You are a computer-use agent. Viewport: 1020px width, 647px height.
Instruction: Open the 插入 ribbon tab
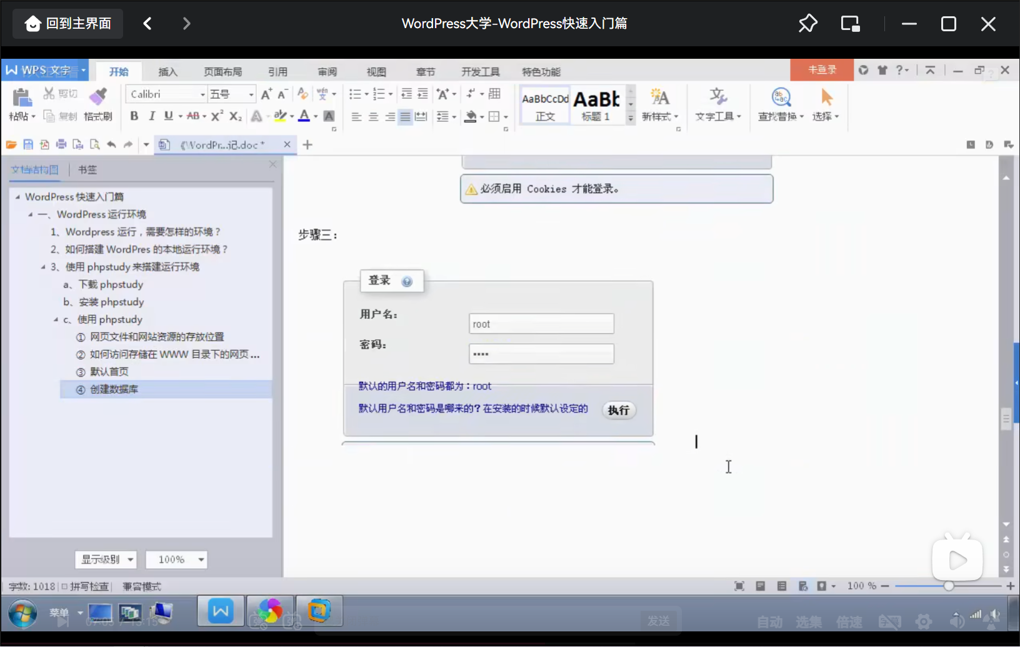(x=167, y=72)
